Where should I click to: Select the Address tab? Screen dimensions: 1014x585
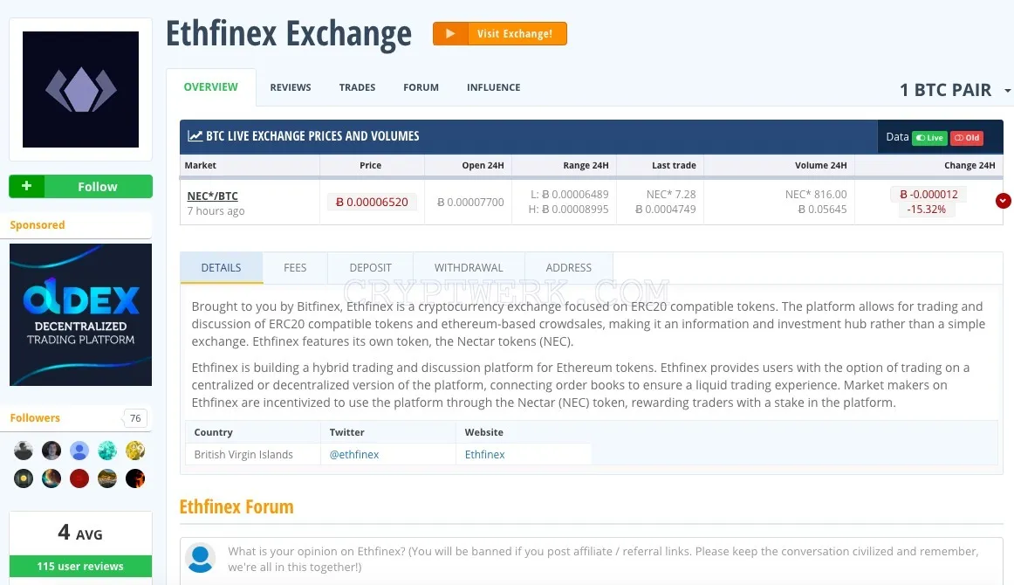[568, 267]
